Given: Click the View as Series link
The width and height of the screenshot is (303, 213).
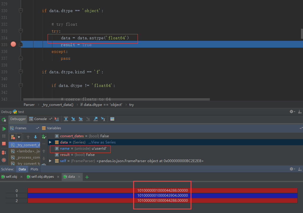Looking at the screenshot, I should click(x=102, y=142).
